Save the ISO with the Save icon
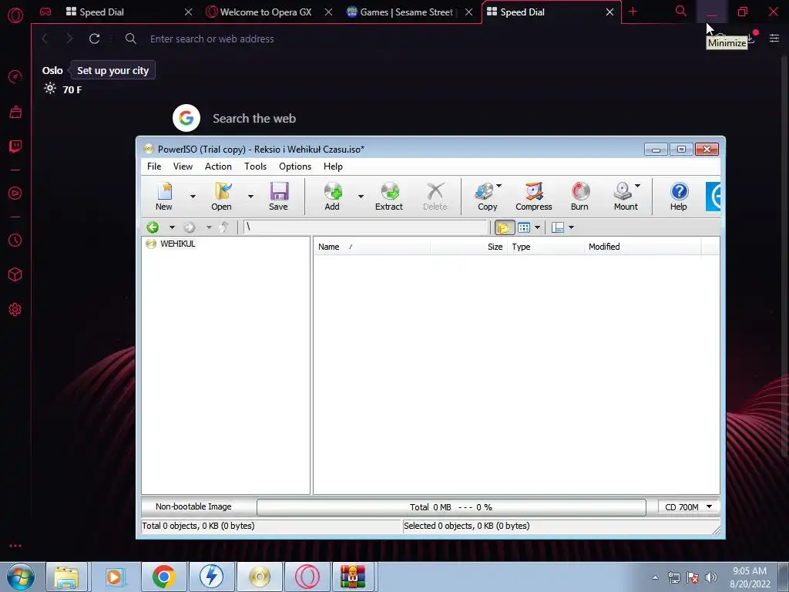 278,197
